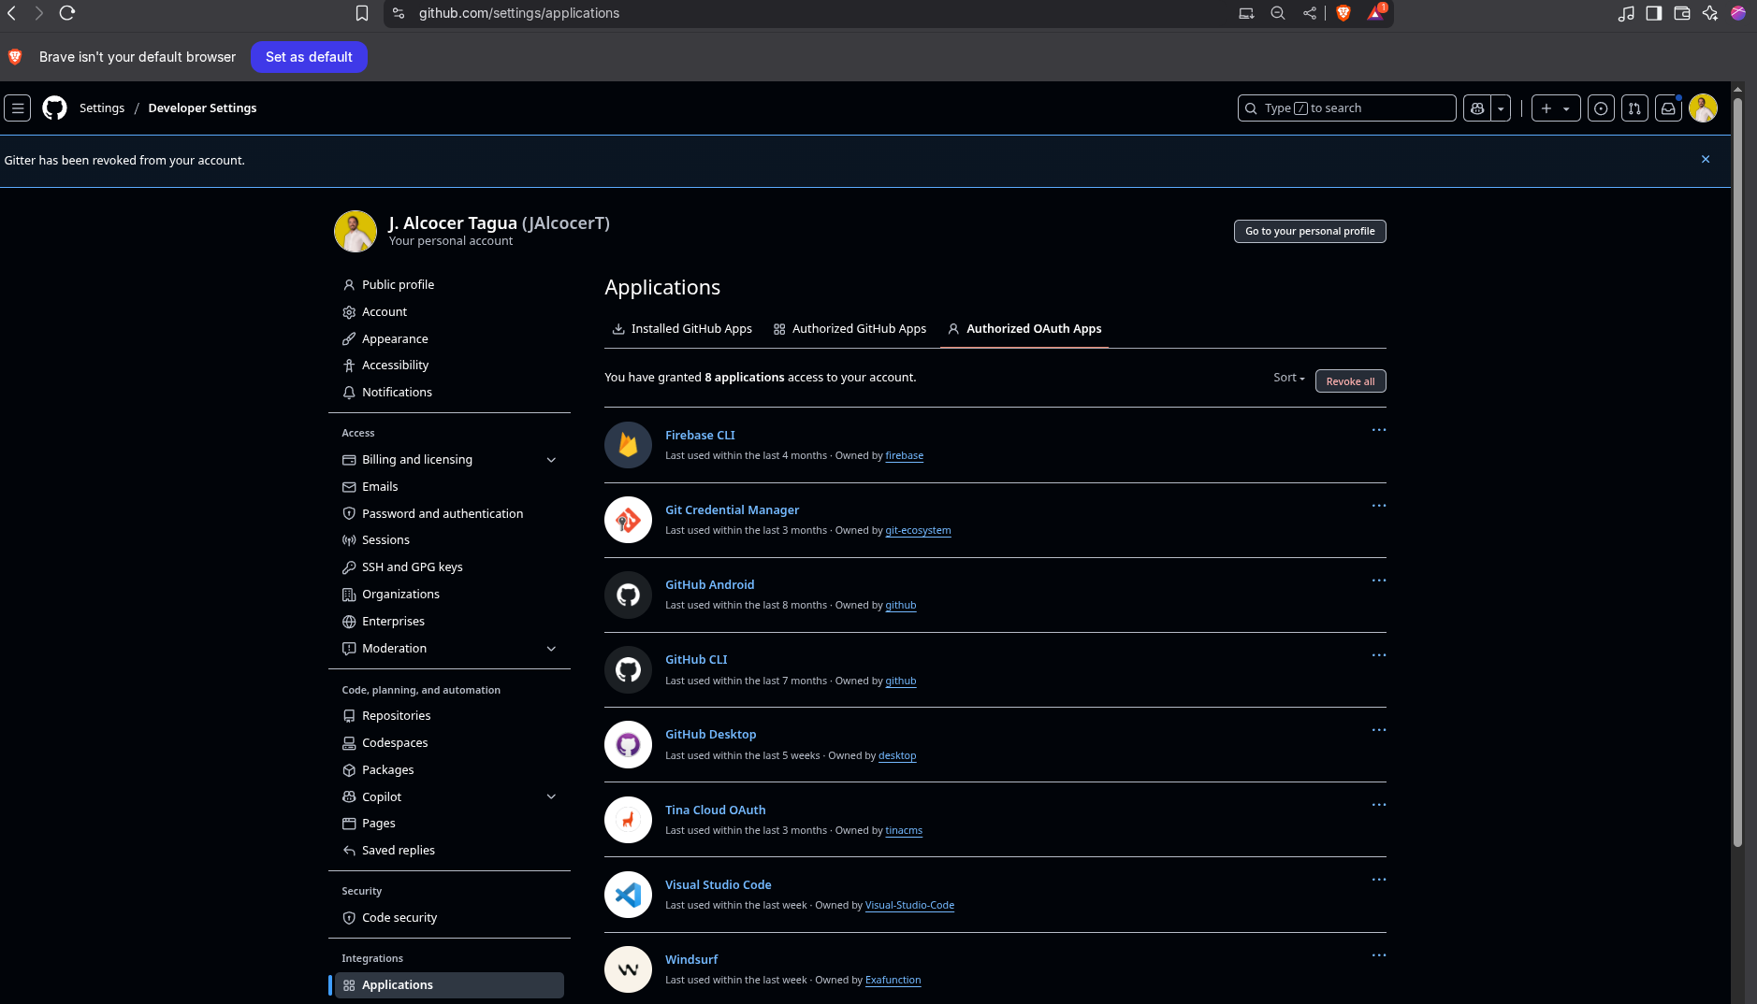Open GitHub Android application link
The image size is (1757, 1004).
(709, 585)
